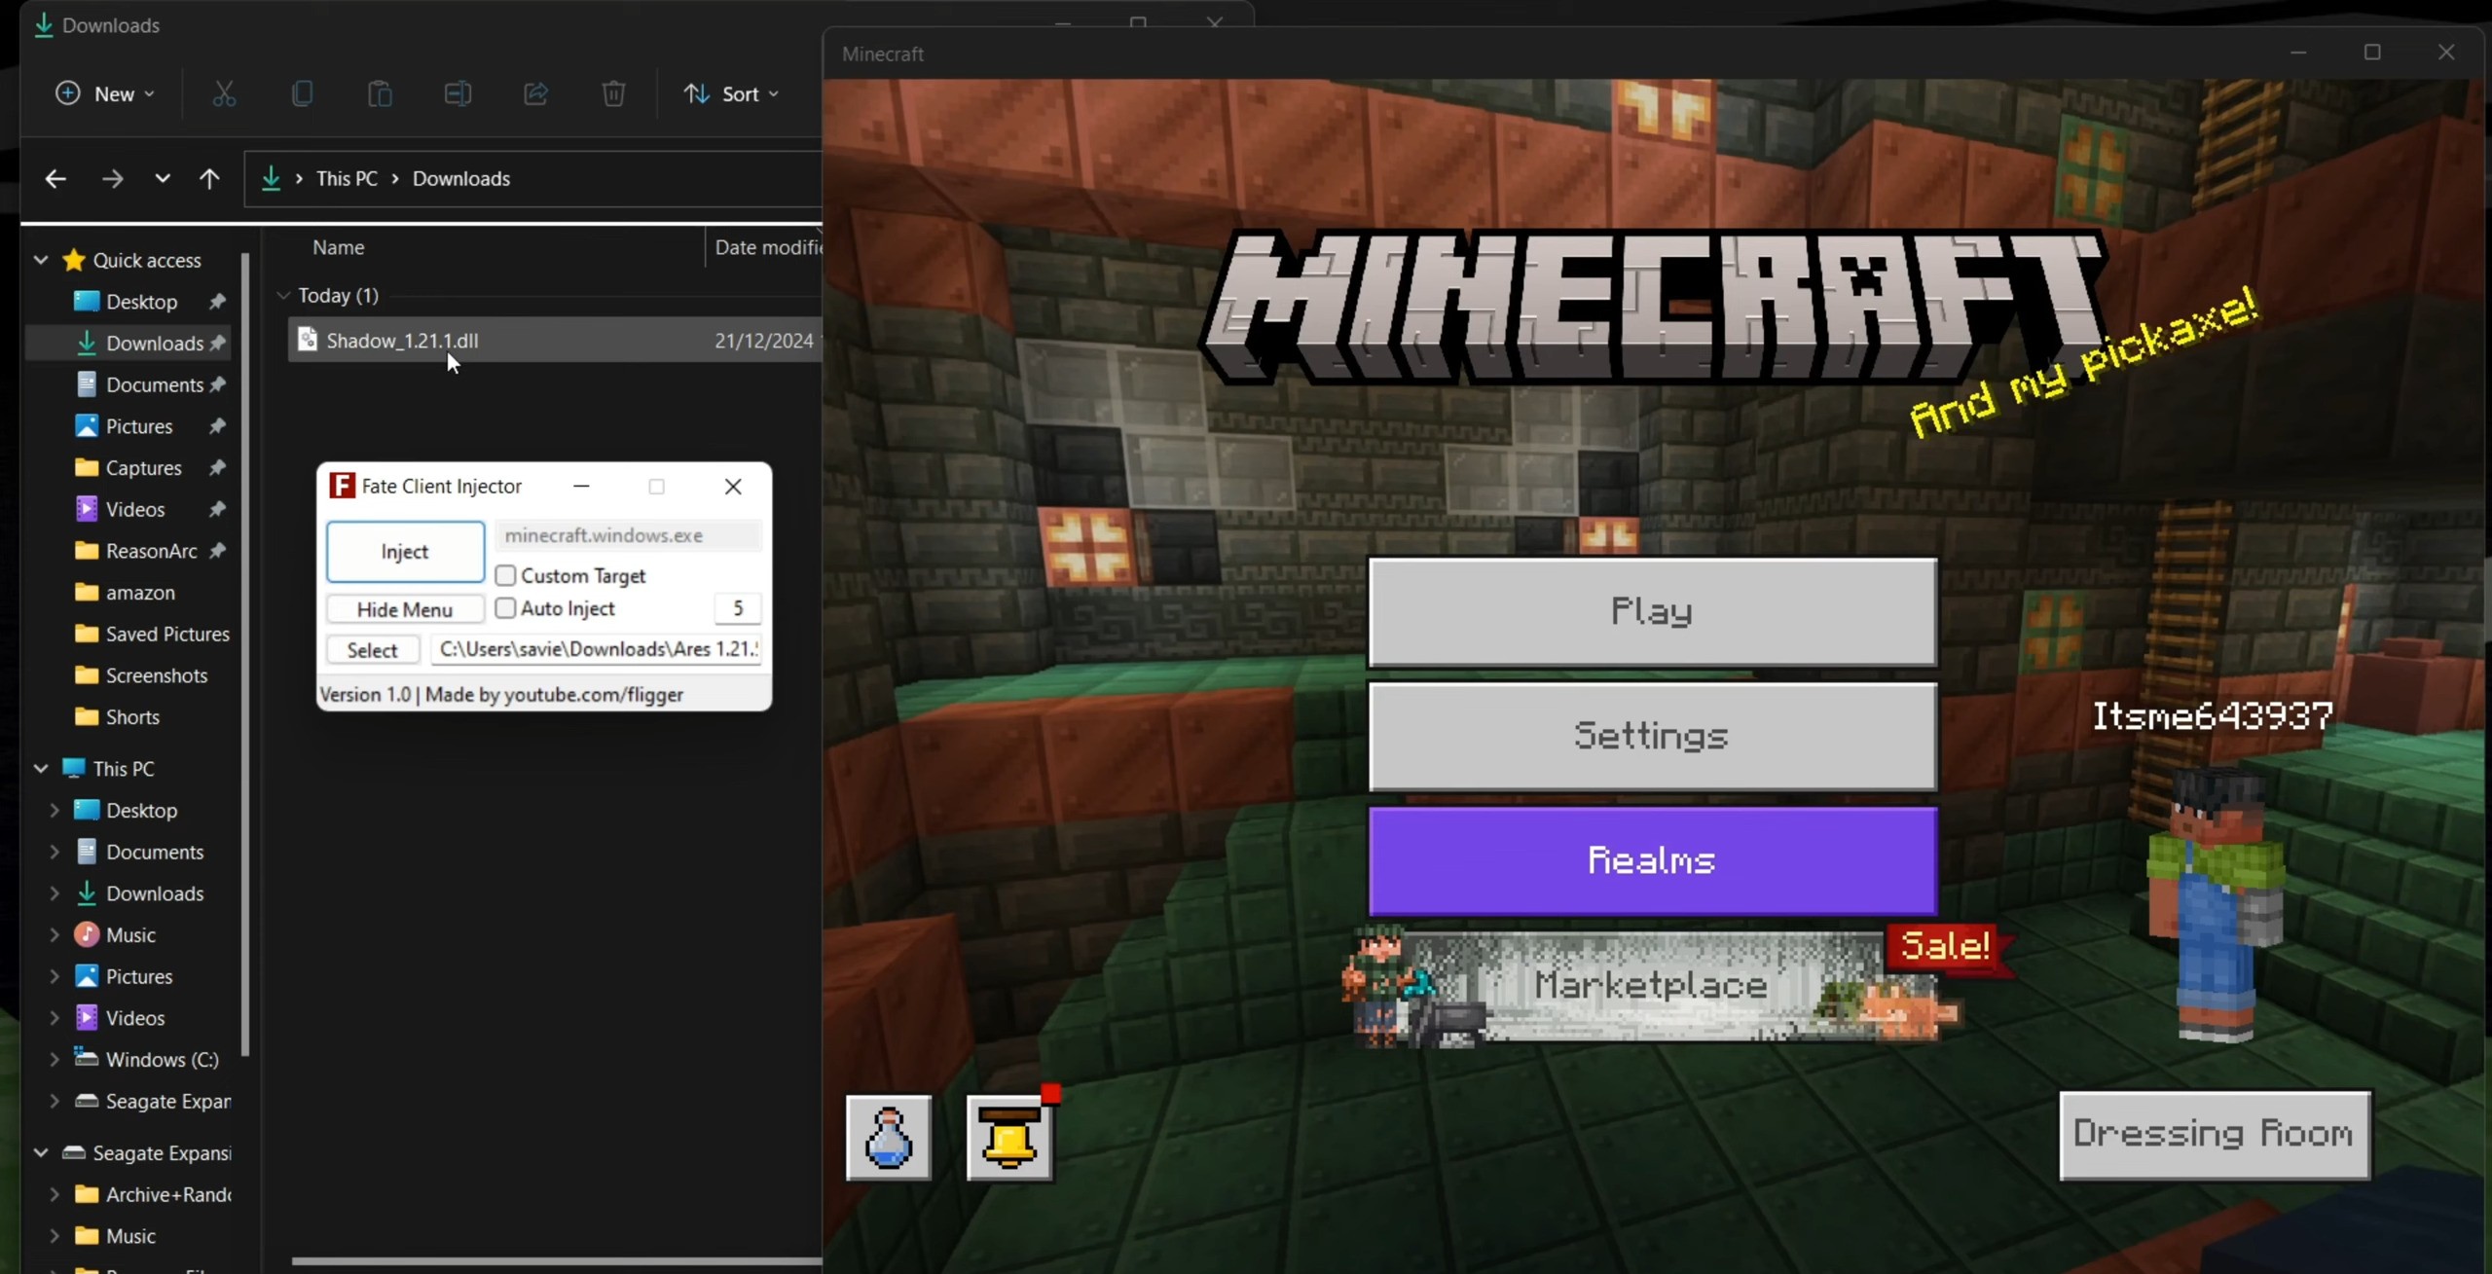2492x1274 pixels.
Task: Open the Sort dropdown in Explorer
Action: [x=731, y=94]
